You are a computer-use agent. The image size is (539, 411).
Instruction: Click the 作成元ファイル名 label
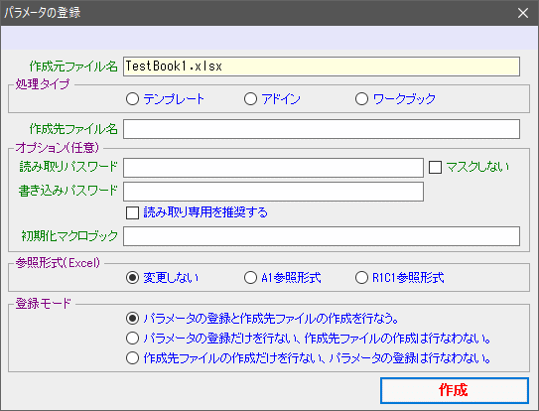(73, 67)
